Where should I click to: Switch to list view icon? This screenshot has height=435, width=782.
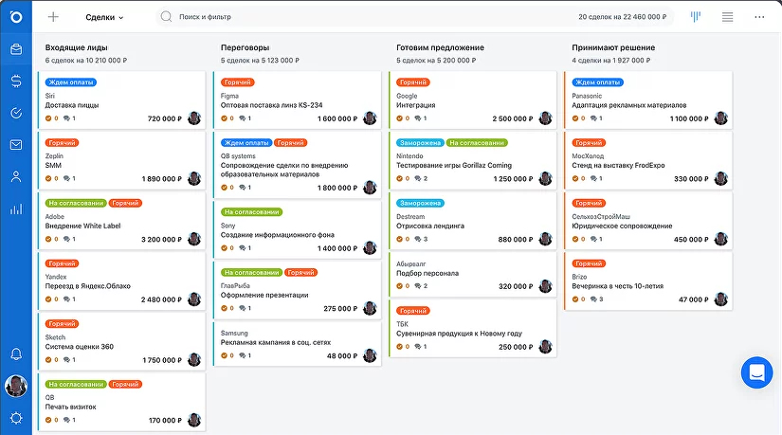tap(728, 17)
